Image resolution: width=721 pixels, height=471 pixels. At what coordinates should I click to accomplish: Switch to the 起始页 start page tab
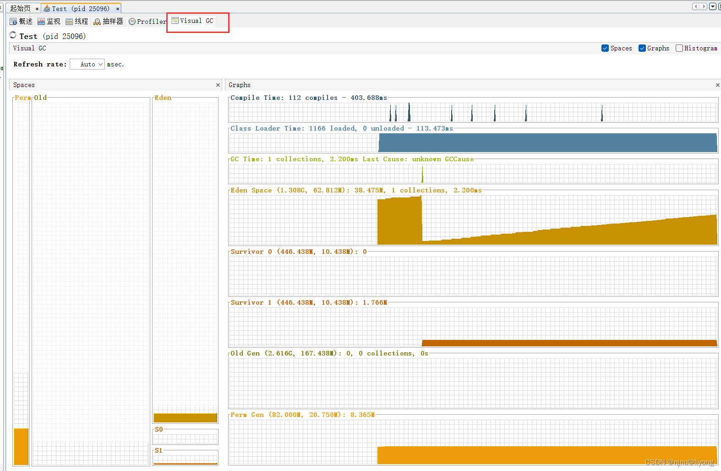tap(20, 8)
